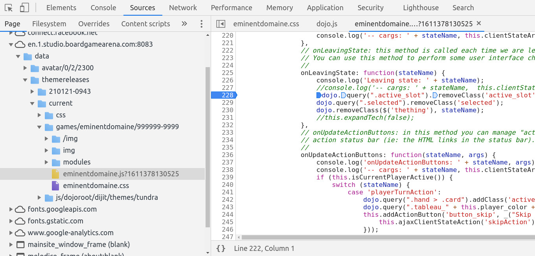Select the eminentdomaine.css file icon in tree
Image resolution: width=535 pixels, height=256 pixels.
pos(55,186)
